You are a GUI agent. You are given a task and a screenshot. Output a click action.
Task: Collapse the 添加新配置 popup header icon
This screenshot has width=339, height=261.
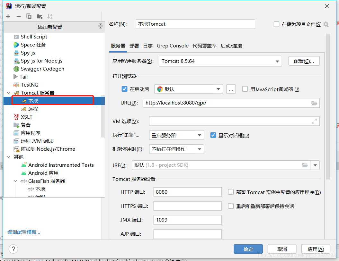point(101,26)
